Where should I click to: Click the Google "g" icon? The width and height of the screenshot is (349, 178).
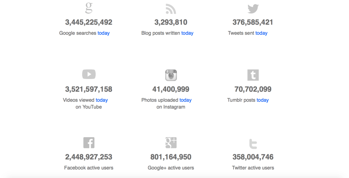pyautogui.click(x=89, y=8)
